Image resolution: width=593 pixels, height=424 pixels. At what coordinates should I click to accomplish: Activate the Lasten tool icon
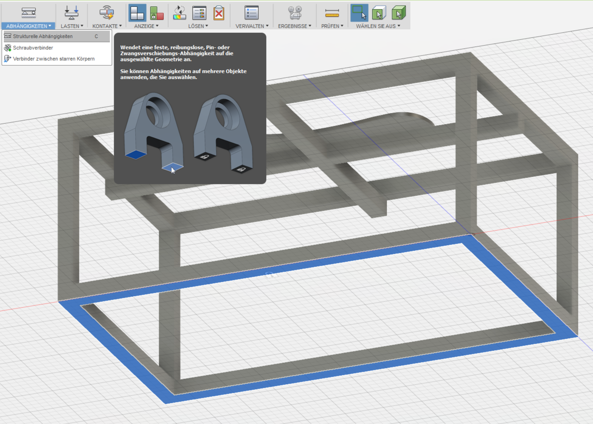click(71, 12)
